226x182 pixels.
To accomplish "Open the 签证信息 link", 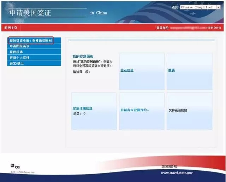I will tap(127, 70).
